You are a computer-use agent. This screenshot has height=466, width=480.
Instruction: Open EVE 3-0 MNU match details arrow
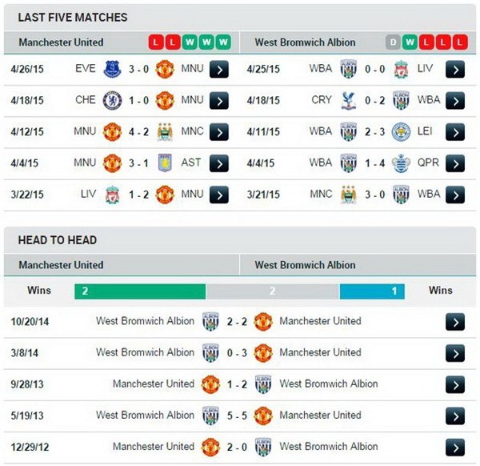(x=219, y=70)
